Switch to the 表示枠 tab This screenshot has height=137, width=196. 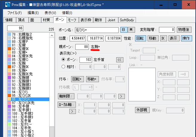coord(86,20)
